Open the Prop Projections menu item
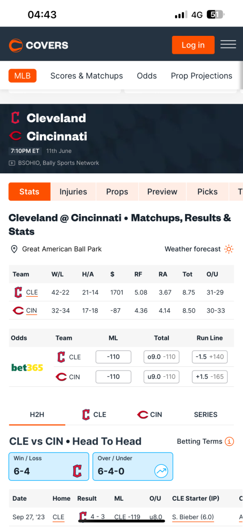This screenshot has width=243, height=527. coord(201,76)
